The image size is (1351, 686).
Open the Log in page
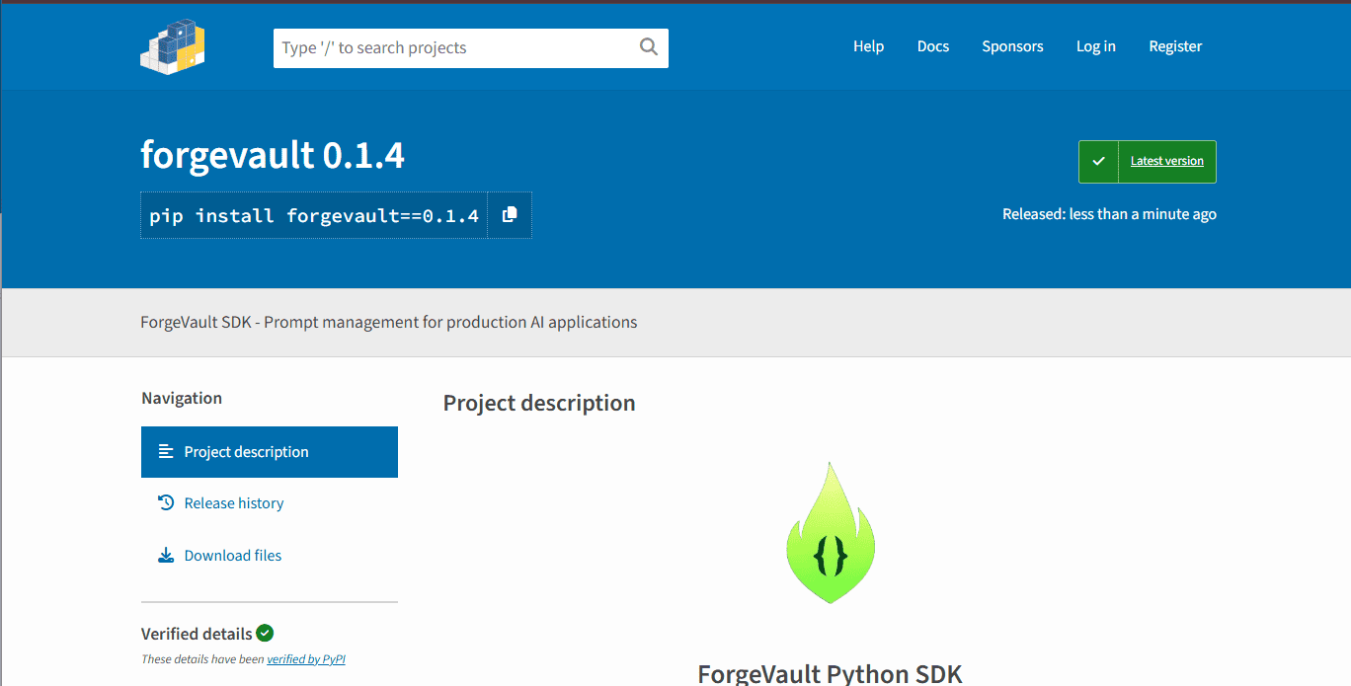coord(1095,46)
